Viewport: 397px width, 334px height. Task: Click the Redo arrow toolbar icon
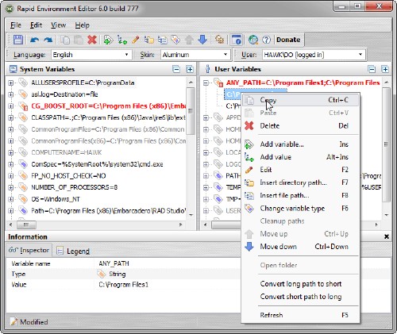[48, 40]
